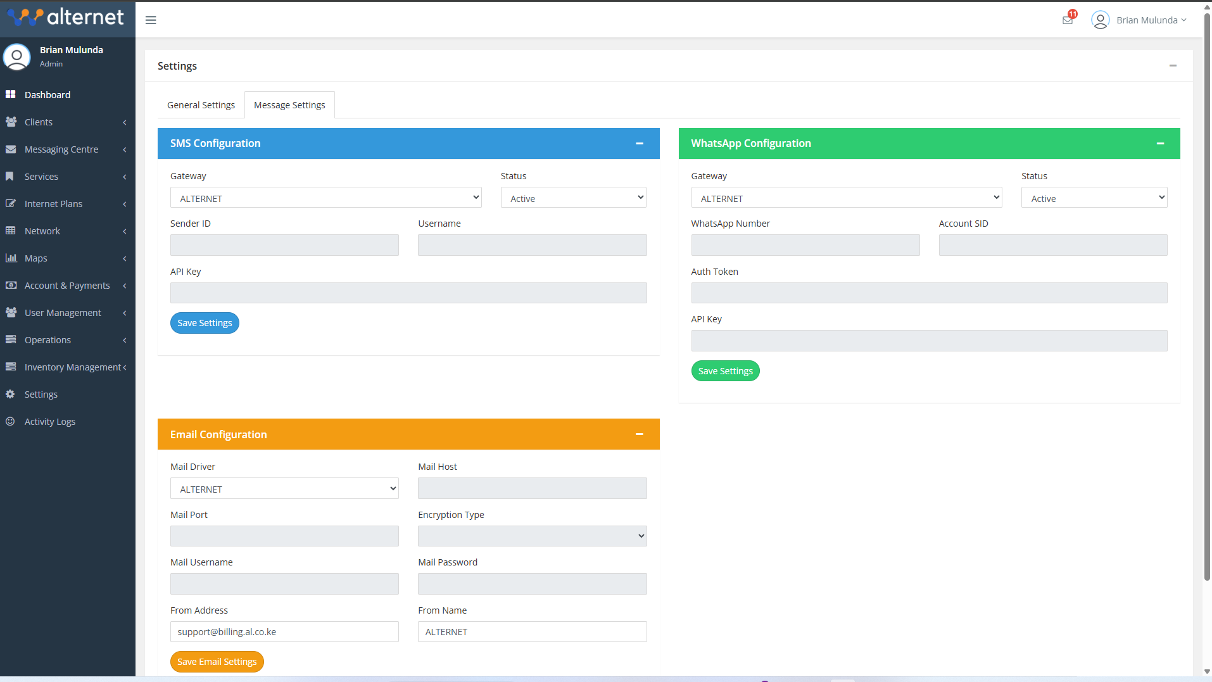Open the notifications envelope icon

[1067, 20]
